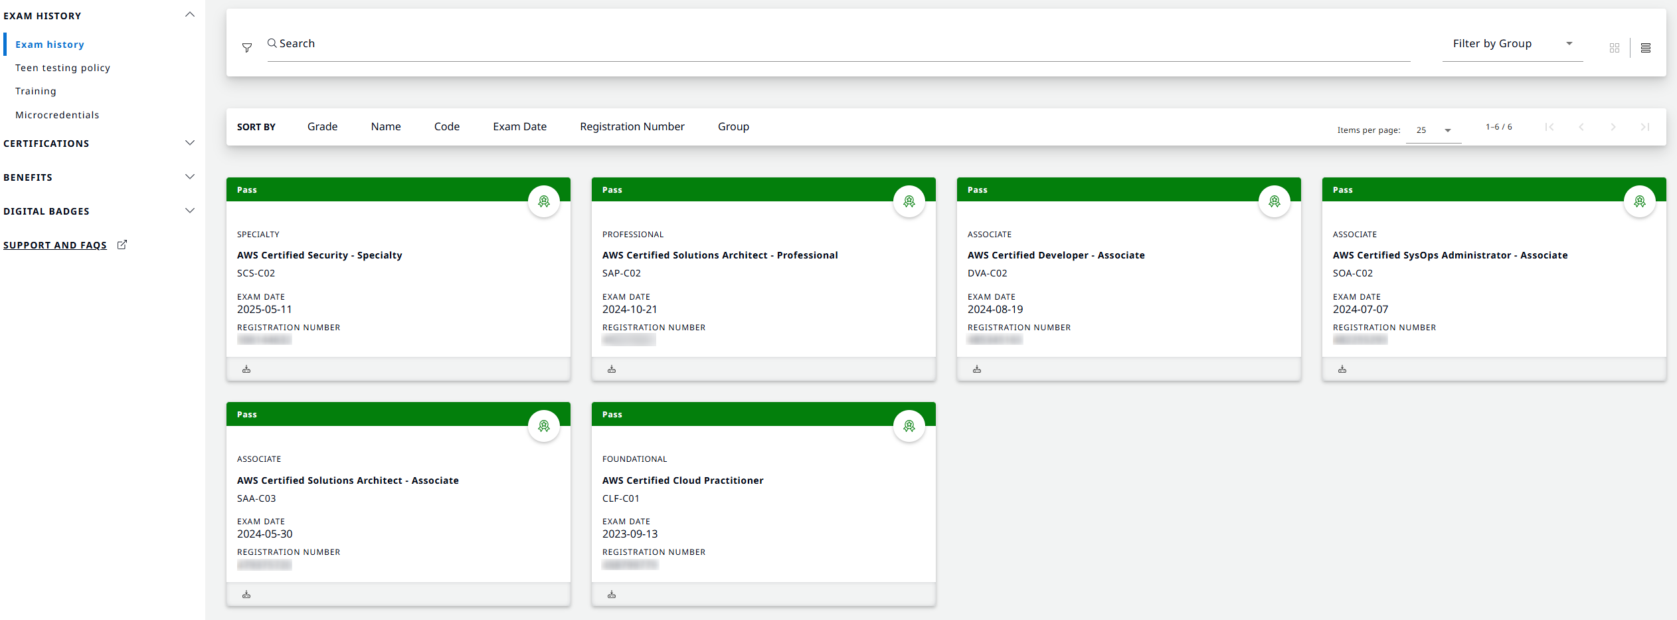Click the badge icon on Security Specialty card
This screenshot has height=620, width=1677.
pyautogui.click(x=544, y=201)
